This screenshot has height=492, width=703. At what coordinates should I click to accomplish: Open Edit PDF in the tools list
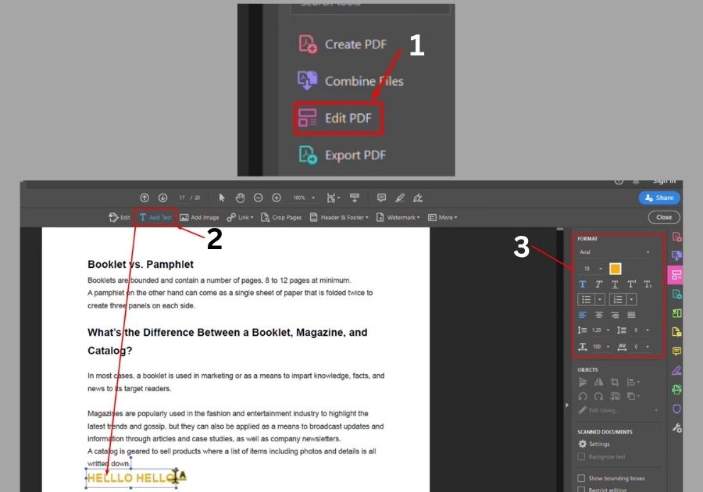click(338, 118)
